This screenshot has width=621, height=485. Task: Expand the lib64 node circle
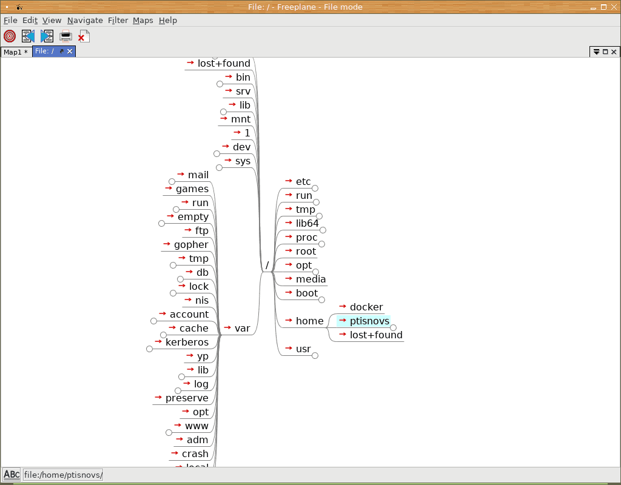click(x=323, y=230)
